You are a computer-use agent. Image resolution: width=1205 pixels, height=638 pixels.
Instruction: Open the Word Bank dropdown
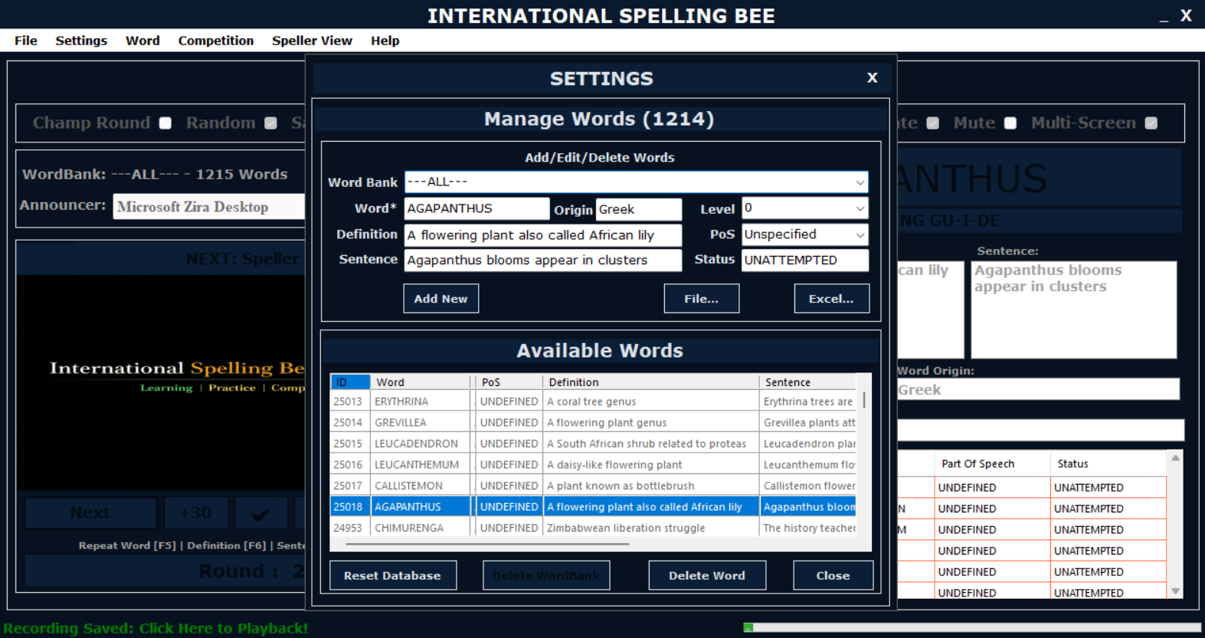coord(860,182)
